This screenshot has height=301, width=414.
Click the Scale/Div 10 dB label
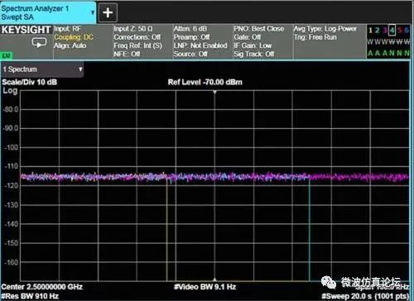(30, 82)
